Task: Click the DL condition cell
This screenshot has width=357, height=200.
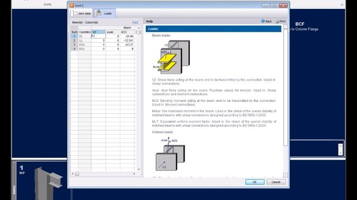Action: click(x=85, y=36)
